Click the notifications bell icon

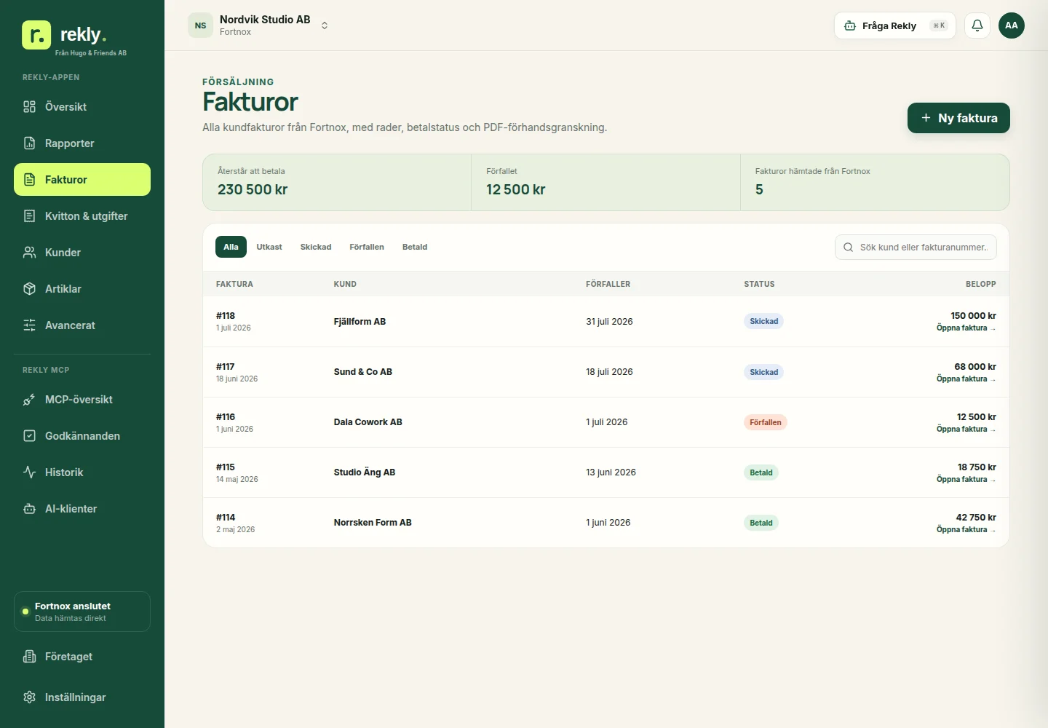pyautogui.click(x=977, y=25)
